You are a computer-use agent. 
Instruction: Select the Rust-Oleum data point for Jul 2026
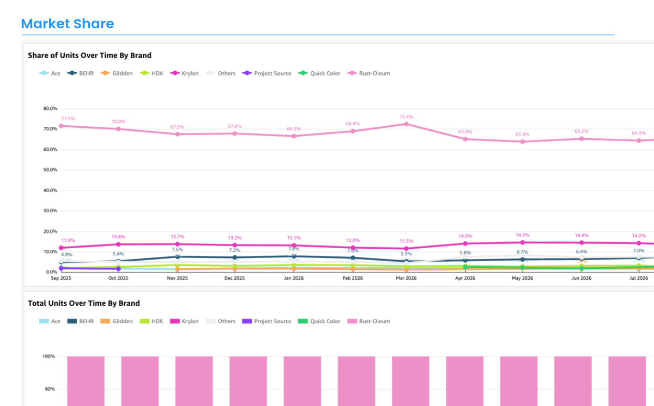[639, 140]
